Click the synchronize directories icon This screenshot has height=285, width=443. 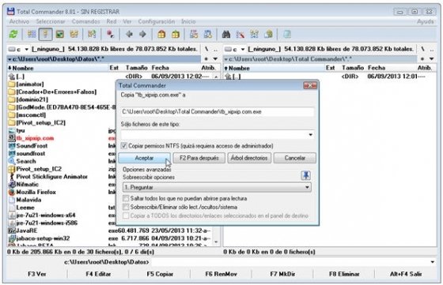254,34
